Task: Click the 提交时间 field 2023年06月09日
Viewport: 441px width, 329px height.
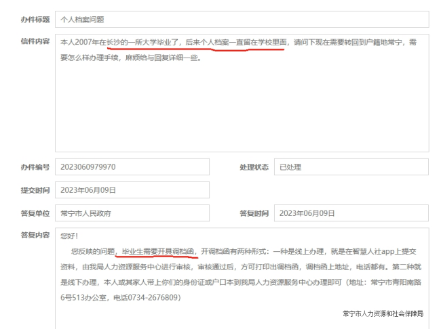Action: coord(132,190)
